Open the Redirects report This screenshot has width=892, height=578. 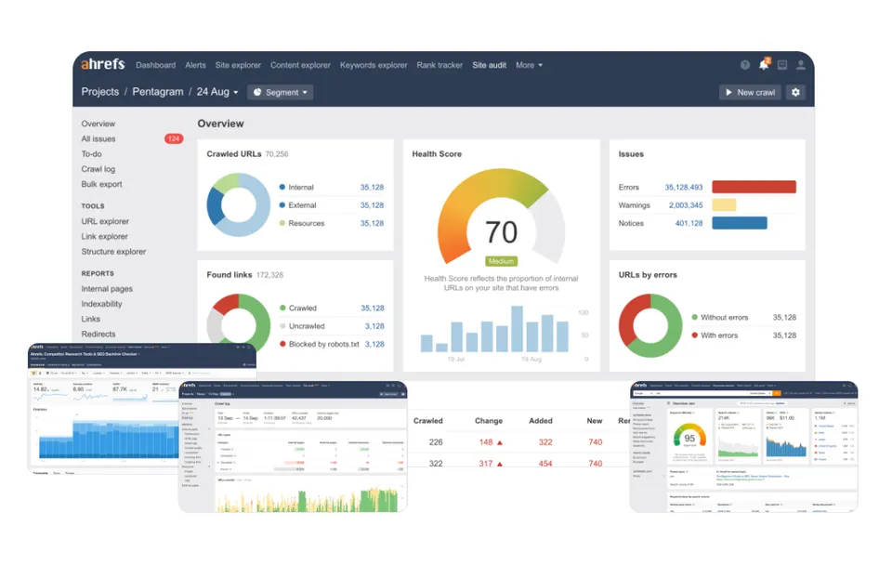98,334
